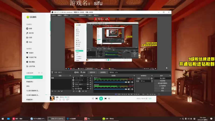215x121 pixels.
Task: Open 试听列表 in QQ Music
Action: click(31, 66)
